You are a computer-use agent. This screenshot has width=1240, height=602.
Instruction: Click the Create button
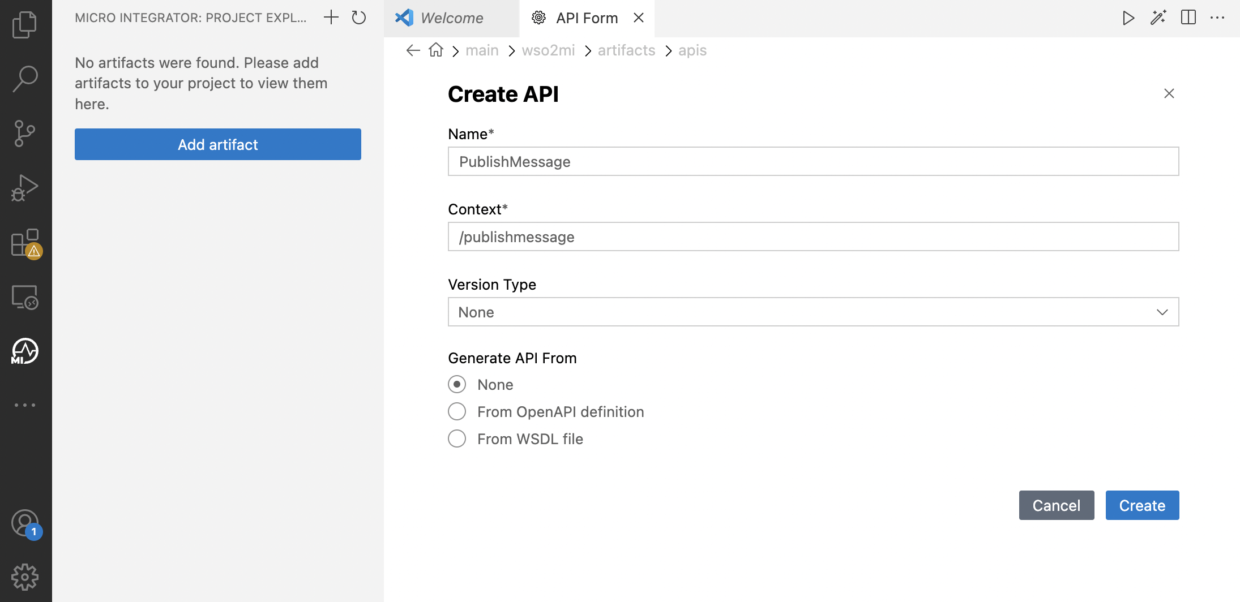point(1143,505)
